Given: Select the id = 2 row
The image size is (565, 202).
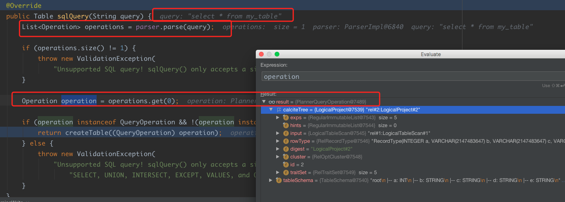Looking at the screenshot, I should coord(413,165).
